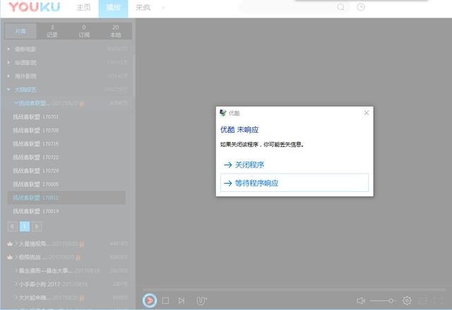Open the 来疯 tab
Image resolution: width=452 pixels, height=310 pixels.
tap(143, 8)
